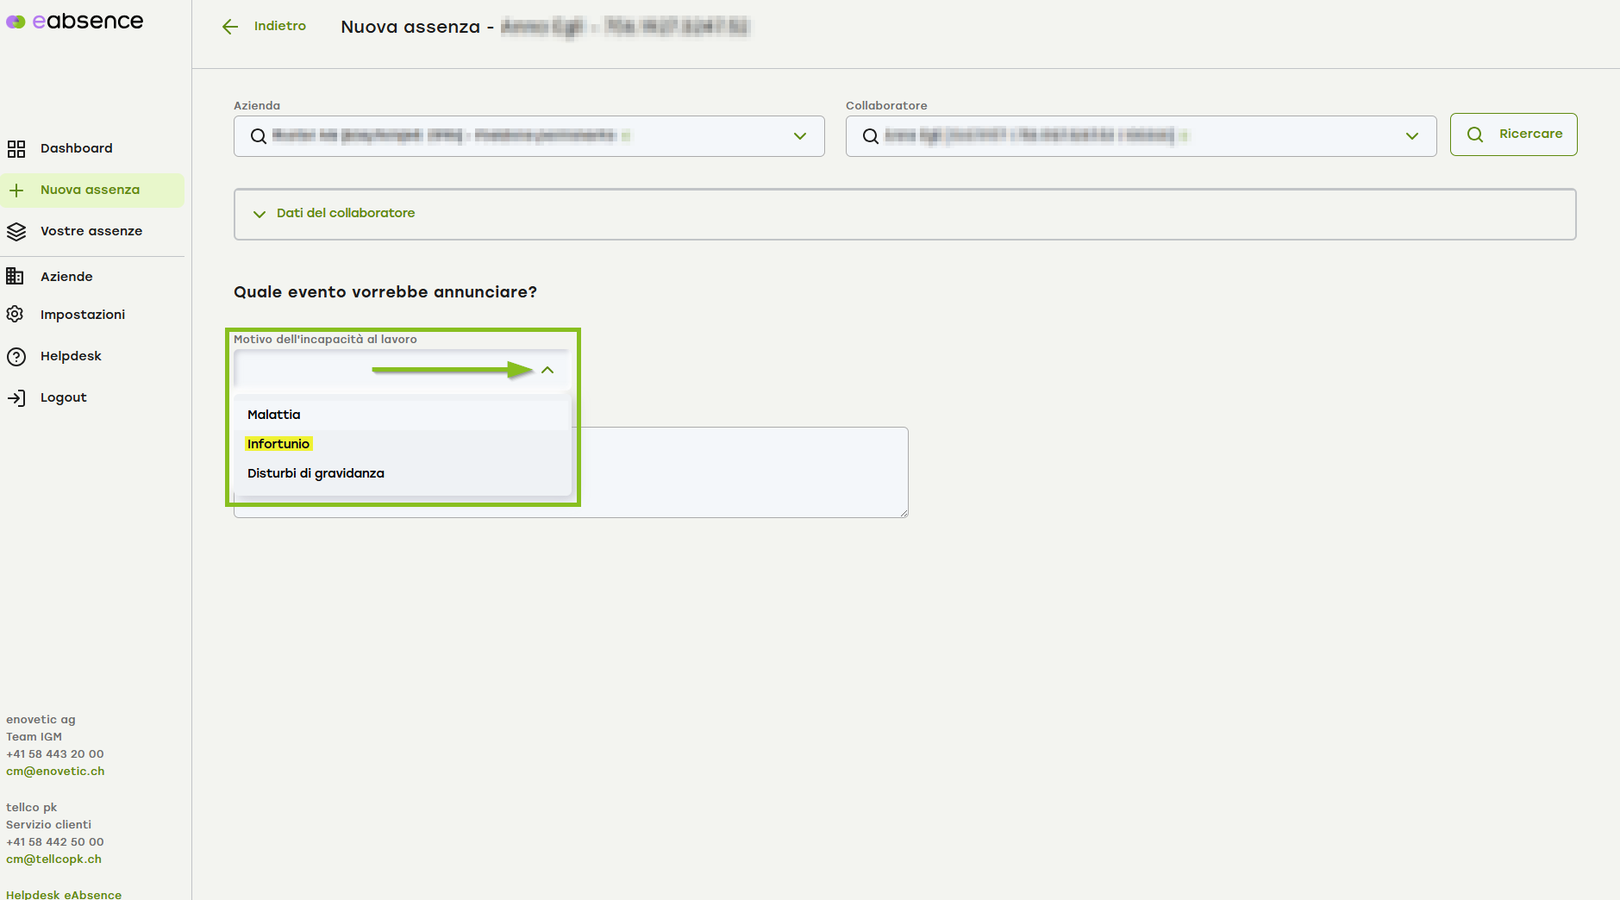Image resolution: width=1620 pixels, height=900 pixels.
Task: Click the building icon for Aziende
Action: [16, 277]
